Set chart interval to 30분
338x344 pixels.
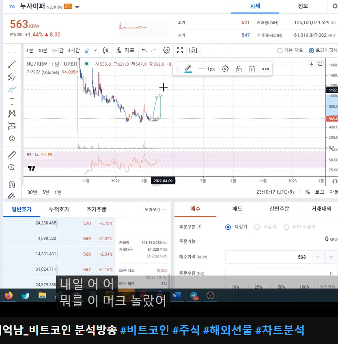[x=42, y=51]
